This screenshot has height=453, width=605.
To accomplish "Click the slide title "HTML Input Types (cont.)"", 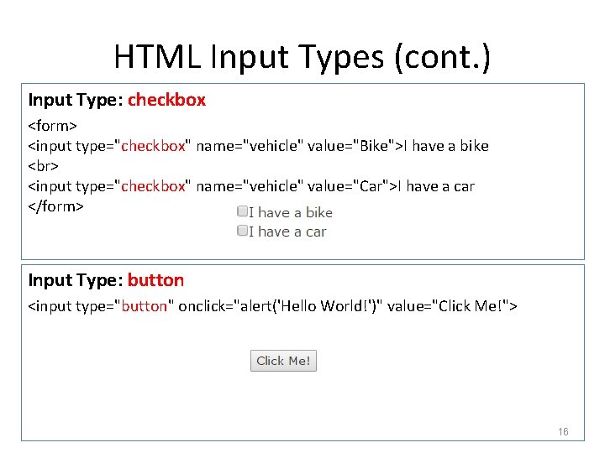I will tap(302, 56).
